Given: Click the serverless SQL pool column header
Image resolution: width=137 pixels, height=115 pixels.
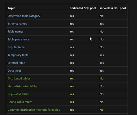Looking at the screenshot, I should pyautogui.click(x=113, y=8).
